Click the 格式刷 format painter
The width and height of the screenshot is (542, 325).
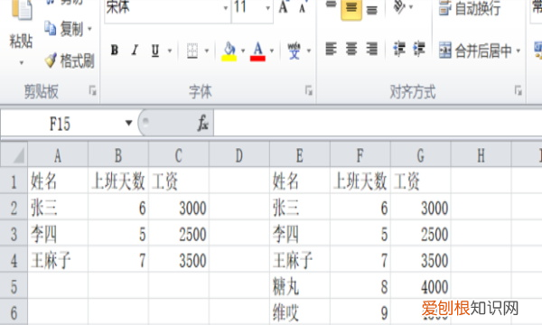[x=70, y=60]
